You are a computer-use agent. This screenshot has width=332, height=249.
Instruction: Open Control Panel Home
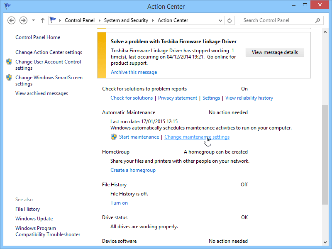(38, 37)
